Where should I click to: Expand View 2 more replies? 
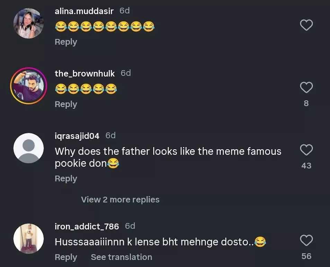(120, 200)
